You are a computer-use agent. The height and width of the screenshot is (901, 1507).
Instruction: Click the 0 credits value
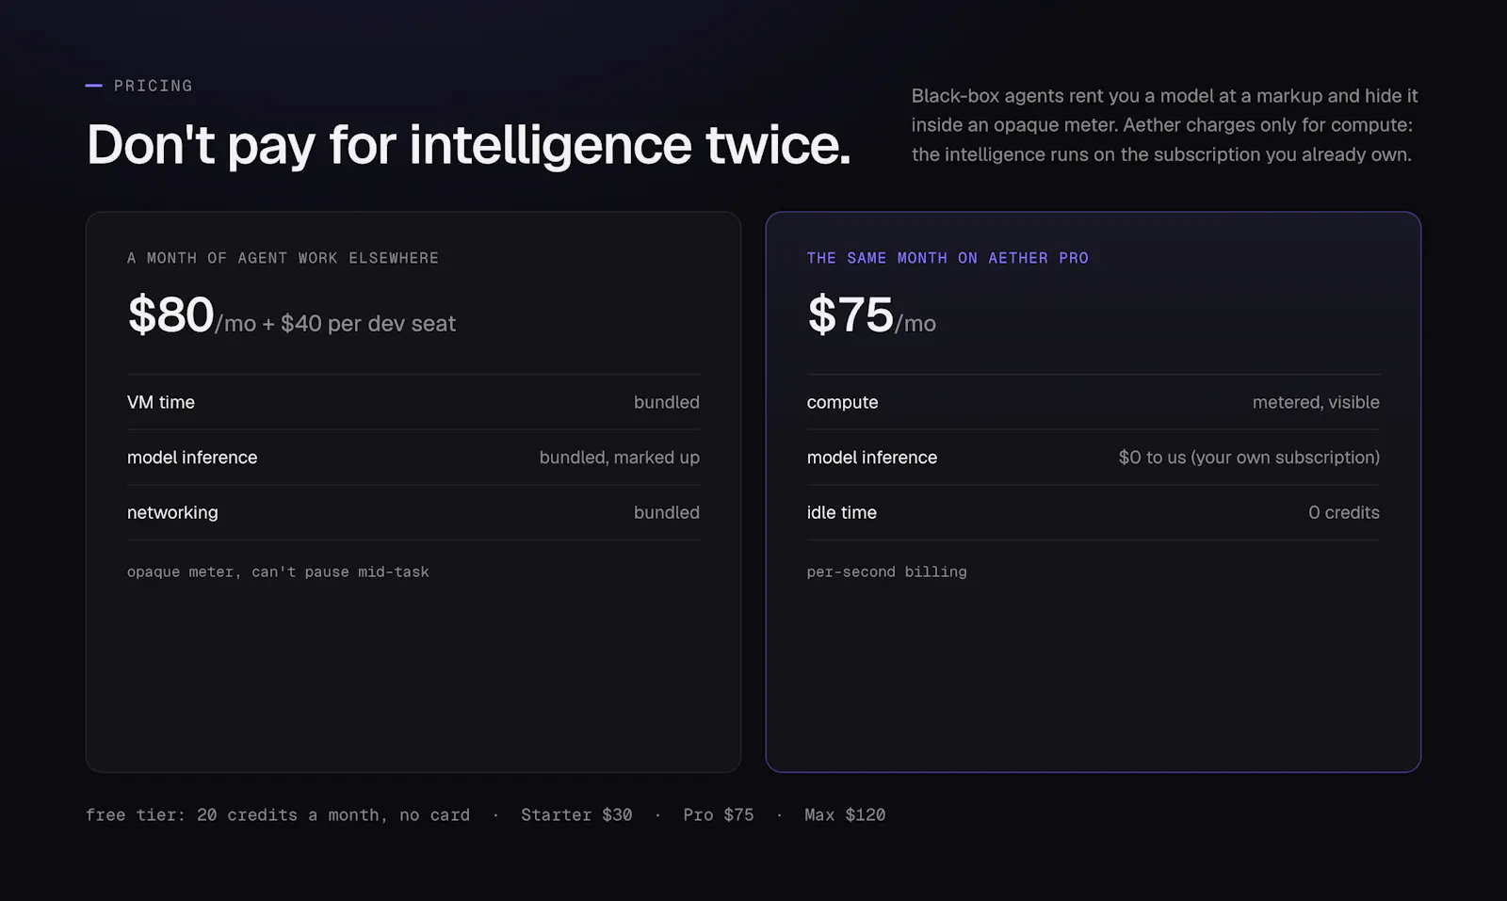1344,513
